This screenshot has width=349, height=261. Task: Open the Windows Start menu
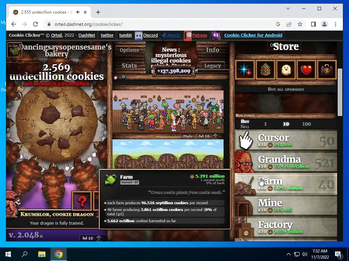pyautogui.click(x=8, y=254)
